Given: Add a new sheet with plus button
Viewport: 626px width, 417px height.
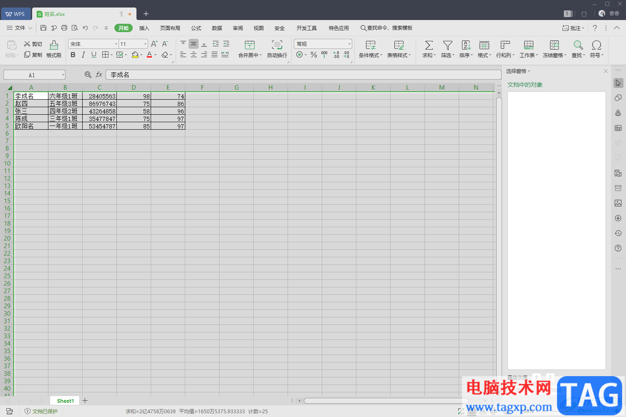Looking at the screenshot, I should tap(85, 401).
